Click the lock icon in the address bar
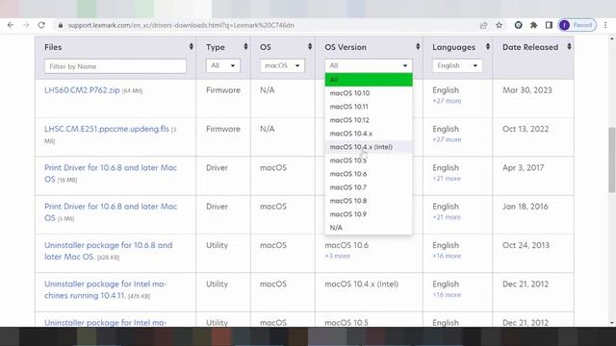Image resolution: width=616 pixels, height=346 pixels. click(x=60, y=25)
